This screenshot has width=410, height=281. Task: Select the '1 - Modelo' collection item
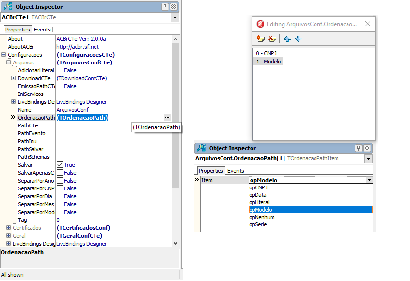[x=269, y=62]
